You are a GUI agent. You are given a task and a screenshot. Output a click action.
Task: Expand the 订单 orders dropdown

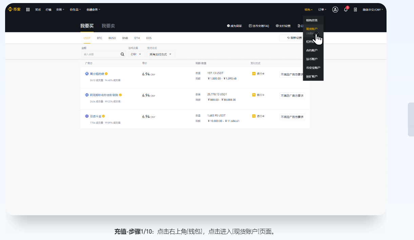[x=322, y=10]
